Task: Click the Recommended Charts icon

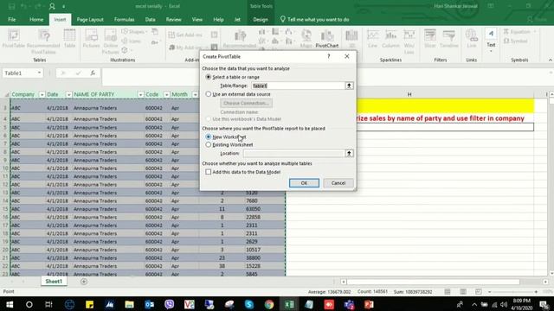Action: pyautogui.click(x=240, y=39)
